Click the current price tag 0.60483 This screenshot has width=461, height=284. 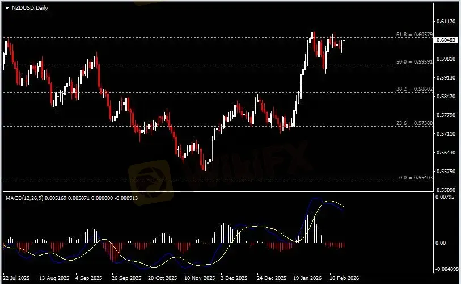pyautogui.click(x=446, y=40)
